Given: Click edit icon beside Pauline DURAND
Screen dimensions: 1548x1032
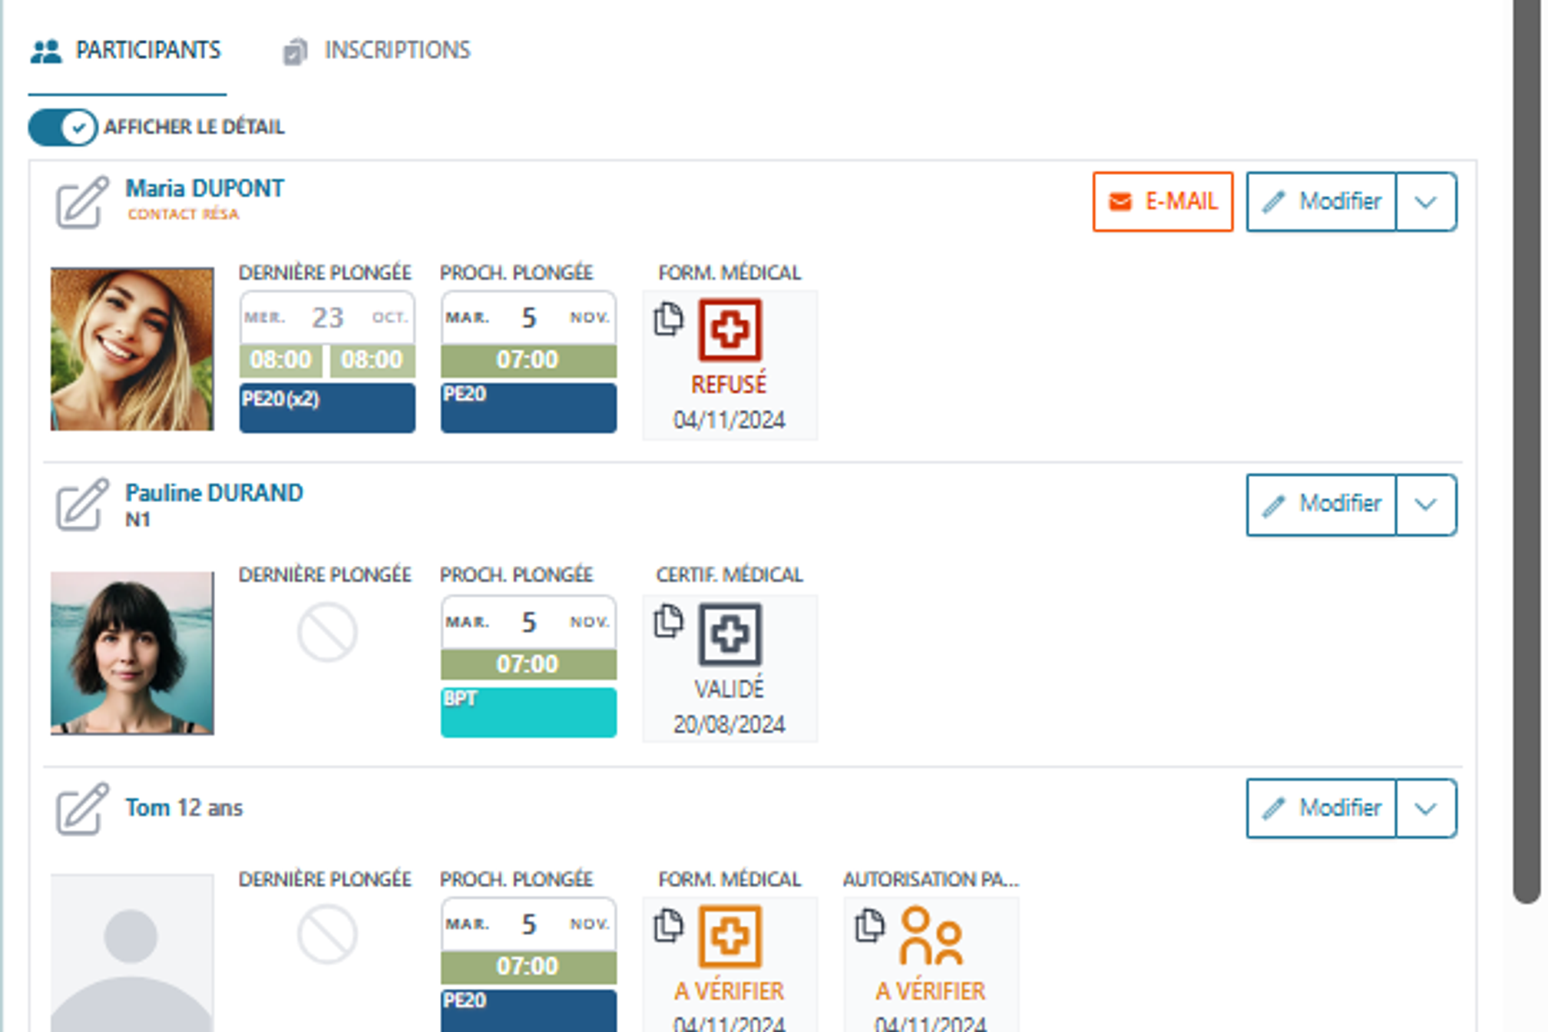Looking at the screenshot, I should tap(81, 504).
